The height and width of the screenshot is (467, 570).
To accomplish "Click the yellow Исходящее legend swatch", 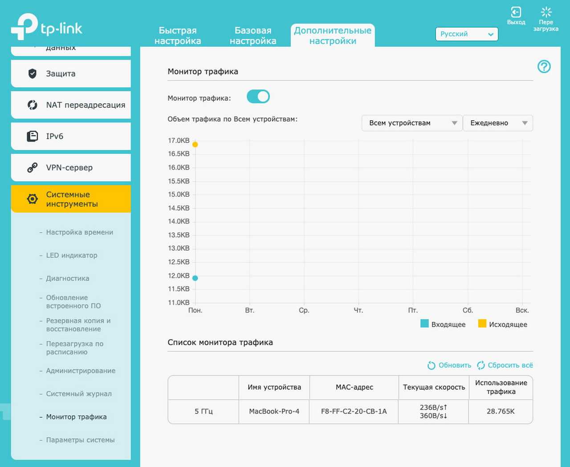I will (x=482, y=324).
